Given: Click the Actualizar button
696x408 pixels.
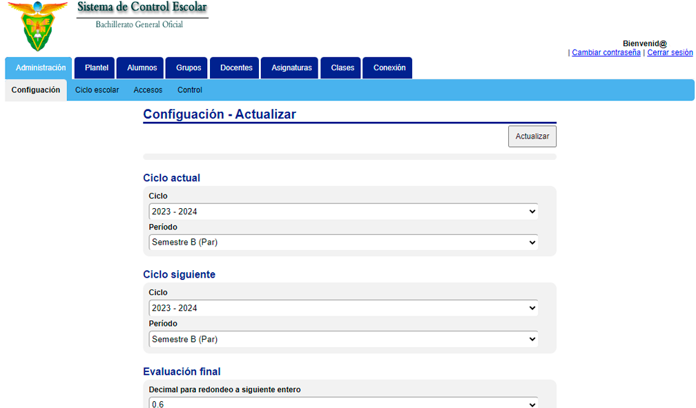Looking at the screenshot, I should [532, 136].
